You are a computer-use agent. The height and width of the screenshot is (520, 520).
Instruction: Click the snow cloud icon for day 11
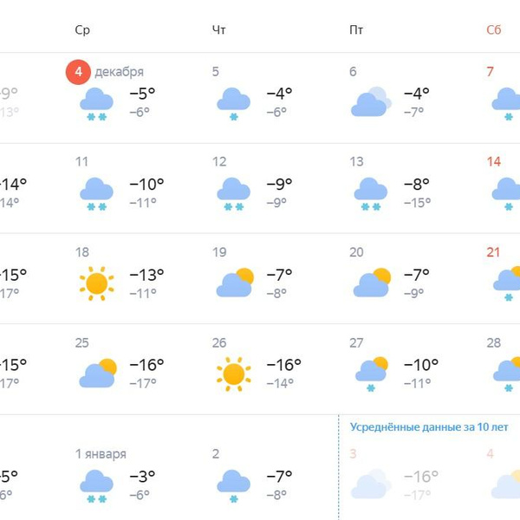pyautogui.click(x=96, y=193)
